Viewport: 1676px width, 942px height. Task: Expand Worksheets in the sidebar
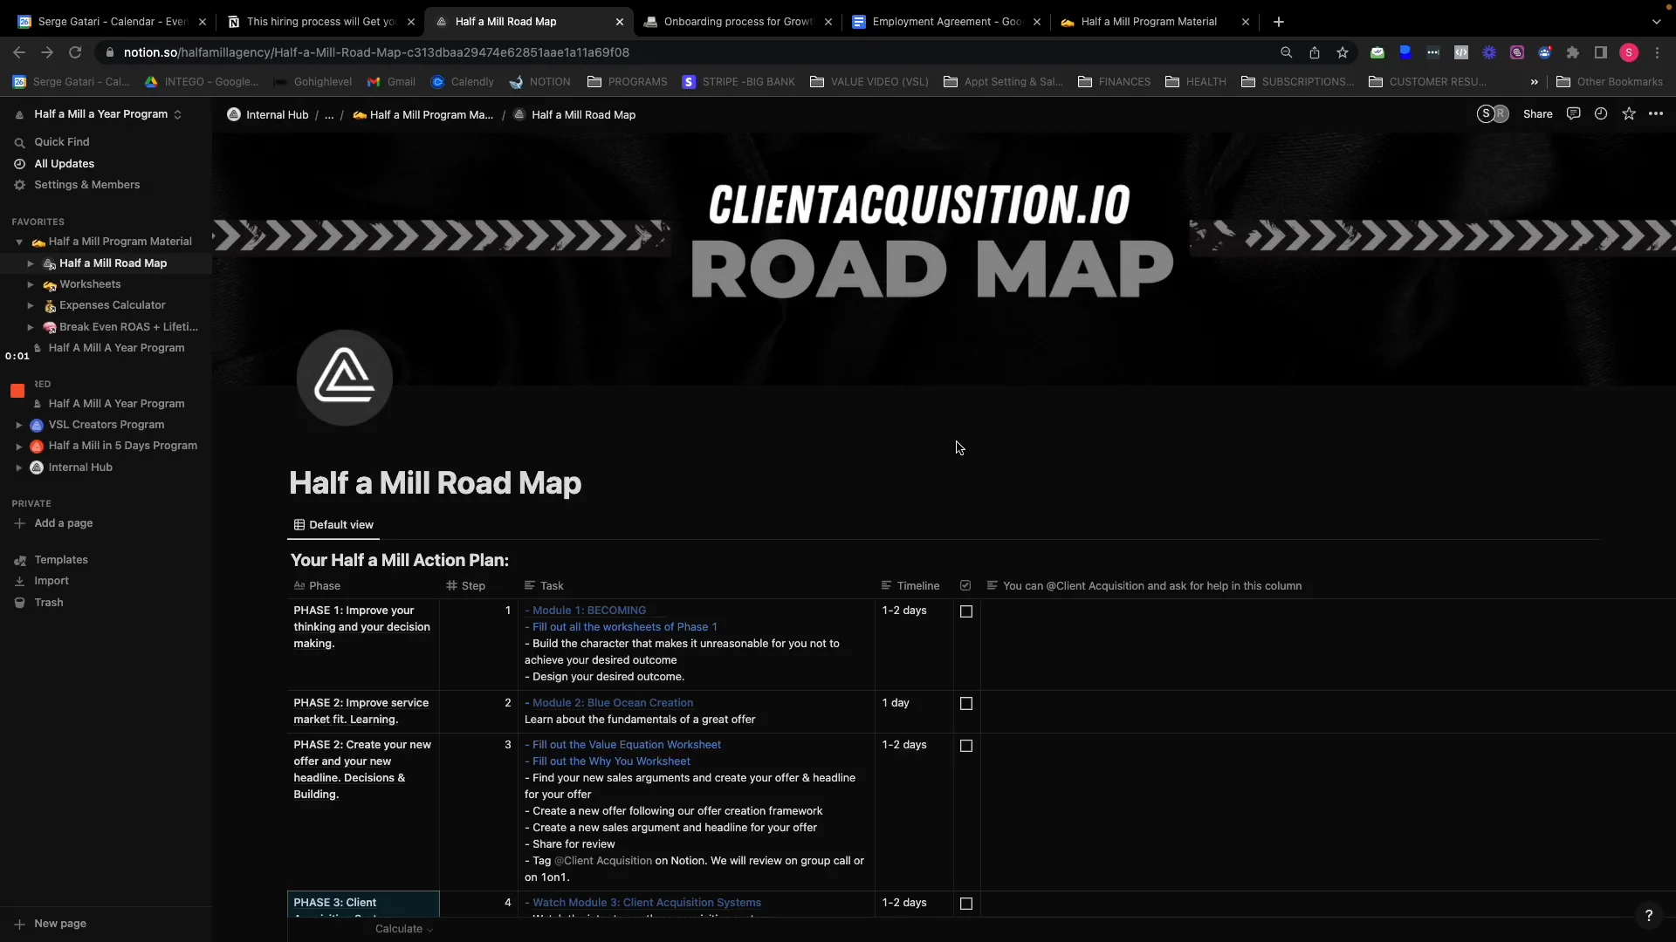click(x=30, y=284)
